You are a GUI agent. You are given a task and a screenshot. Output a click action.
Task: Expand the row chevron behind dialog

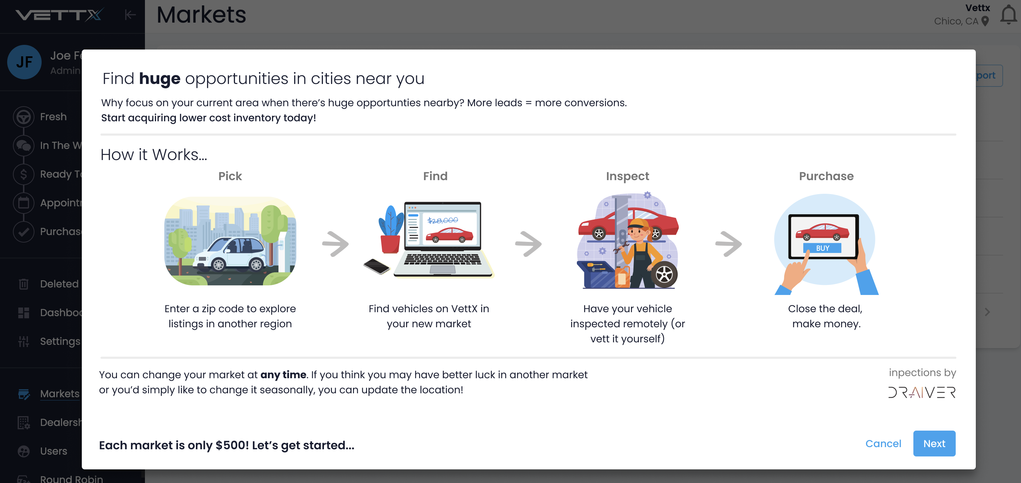coord(987,312)
